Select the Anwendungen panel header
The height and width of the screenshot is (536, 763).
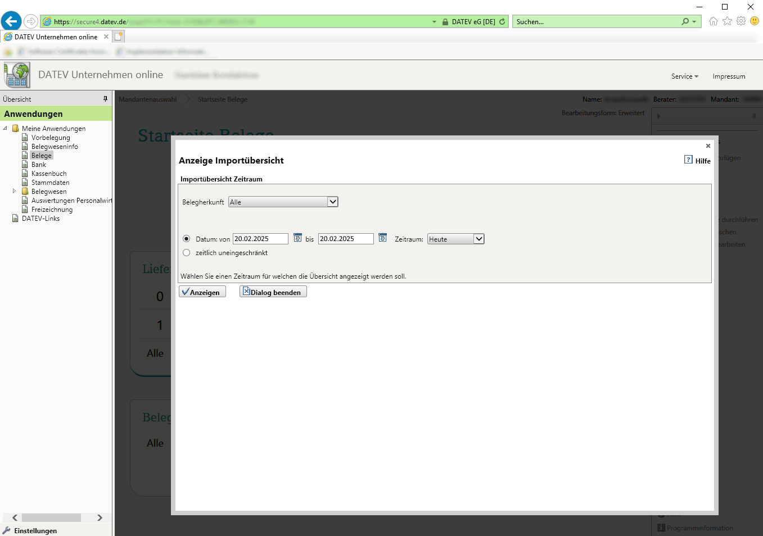coord(56,113)
